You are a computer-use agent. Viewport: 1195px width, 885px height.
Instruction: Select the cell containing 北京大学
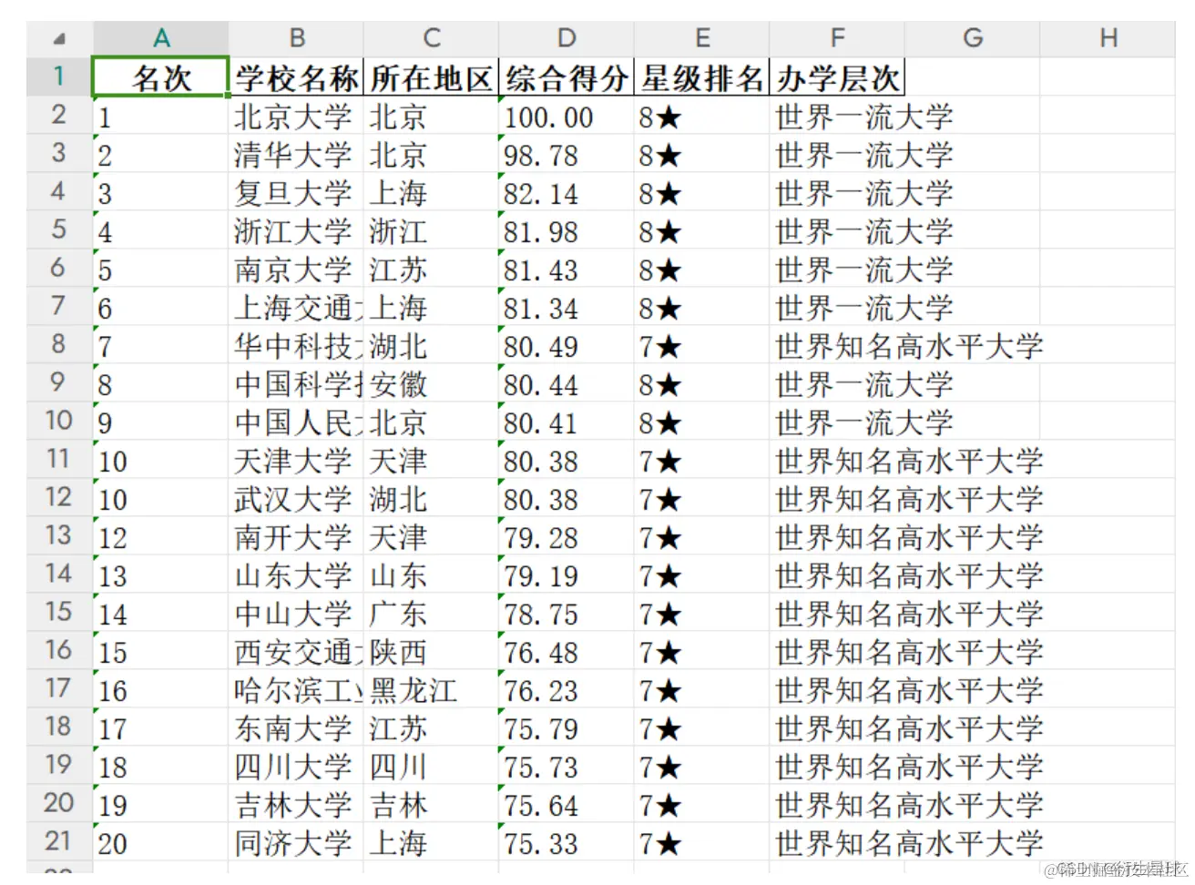[296, 116]
